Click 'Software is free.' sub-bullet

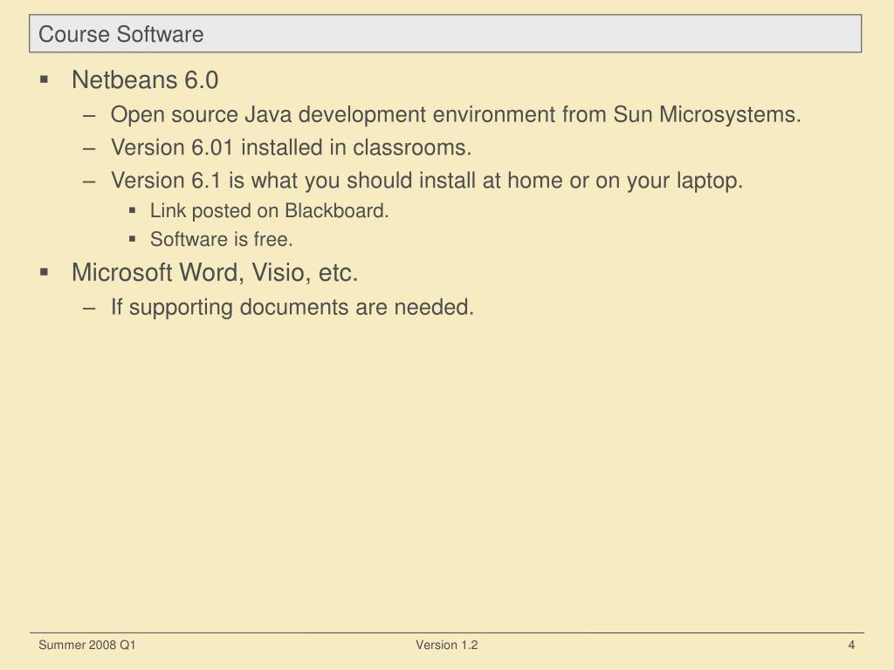coord(221,239)
